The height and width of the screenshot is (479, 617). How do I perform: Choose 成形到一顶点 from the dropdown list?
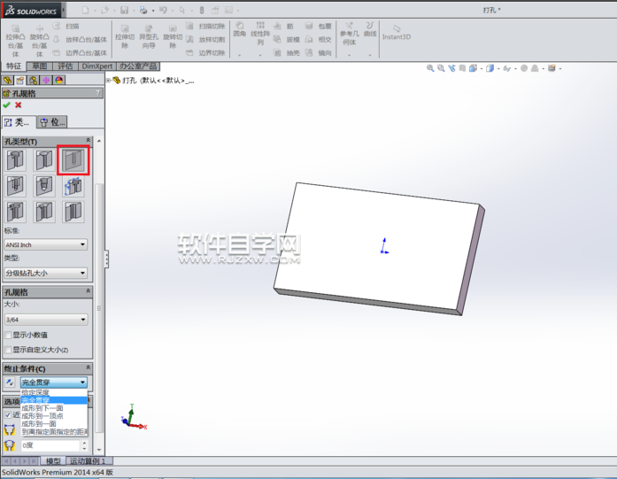point(54,416)
